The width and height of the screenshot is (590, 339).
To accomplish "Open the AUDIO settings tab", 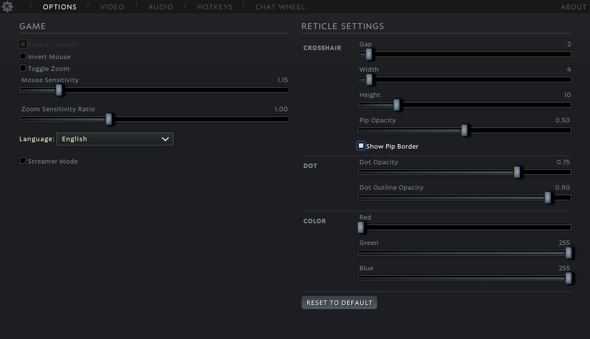I will (161, 7).
